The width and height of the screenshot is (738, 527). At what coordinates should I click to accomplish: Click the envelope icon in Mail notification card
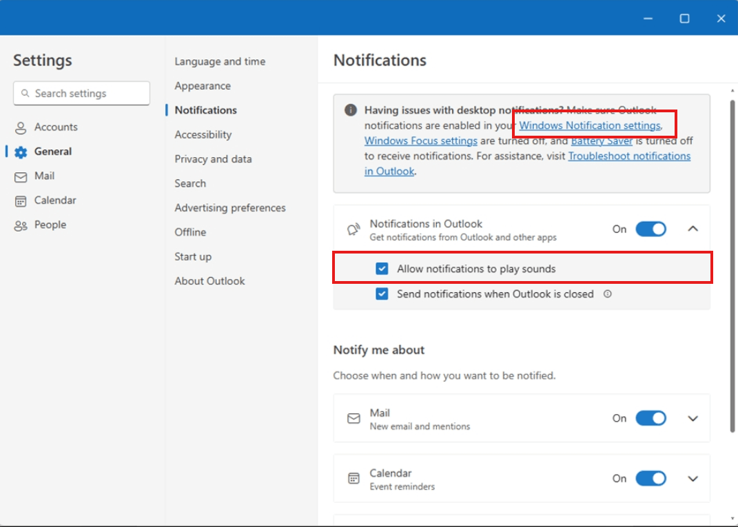click(x=353, y=418)
